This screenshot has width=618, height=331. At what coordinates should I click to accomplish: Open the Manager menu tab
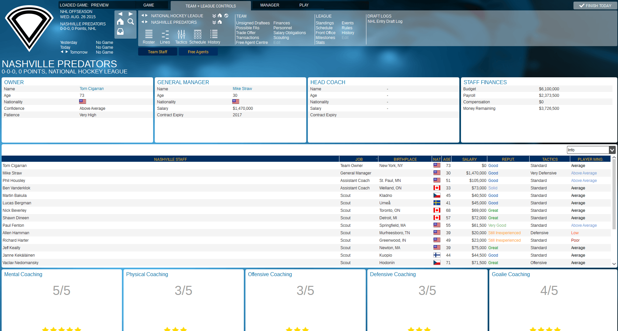pos(270,5)
